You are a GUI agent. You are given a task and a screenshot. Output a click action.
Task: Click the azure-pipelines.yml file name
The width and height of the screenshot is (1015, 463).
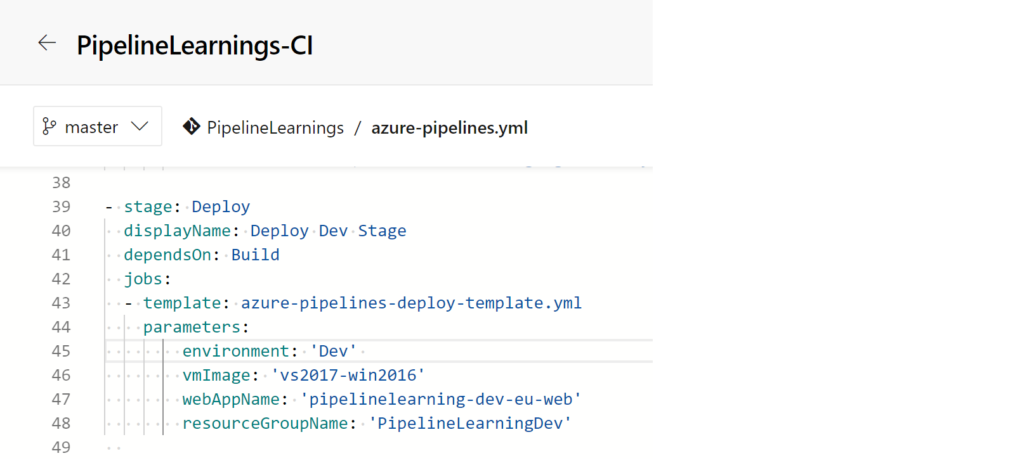tap(449, 128)
